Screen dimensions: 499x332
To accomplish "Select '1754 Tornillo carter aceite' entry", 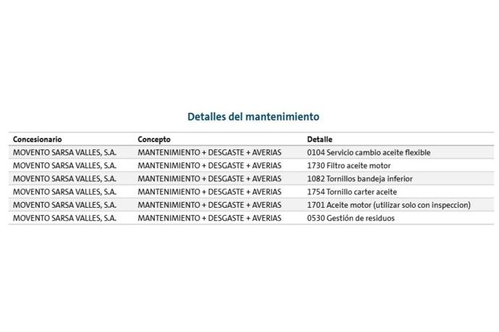I will pos(352,191).
